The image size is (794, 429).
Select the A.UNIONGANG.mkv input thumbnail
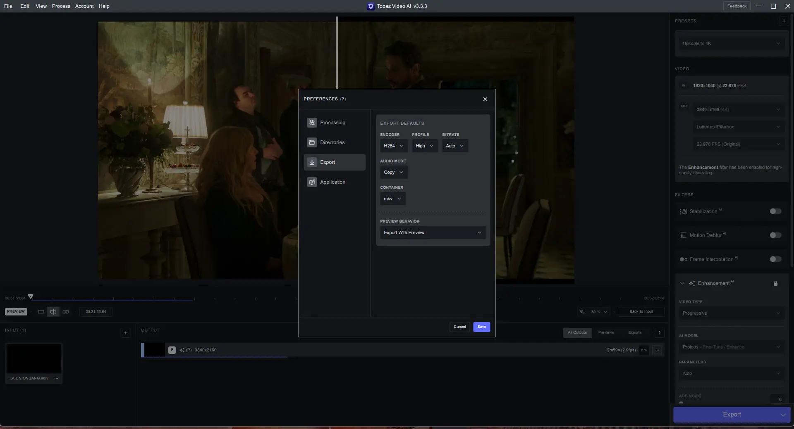click(x=34, y=359)
